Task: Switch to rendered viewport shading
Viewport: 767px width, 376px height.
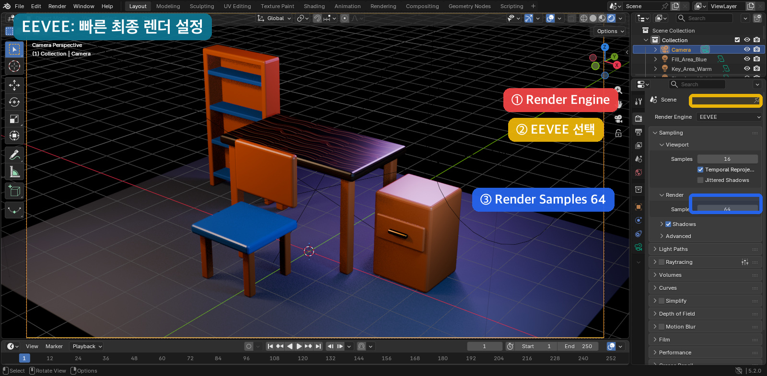Action: coord(611,18)
